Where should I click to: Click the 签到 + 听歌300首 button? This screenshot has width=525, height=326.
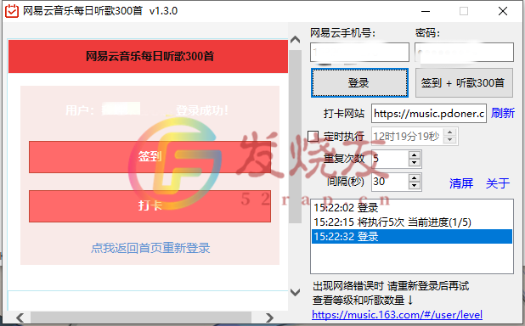coord(464,82)
